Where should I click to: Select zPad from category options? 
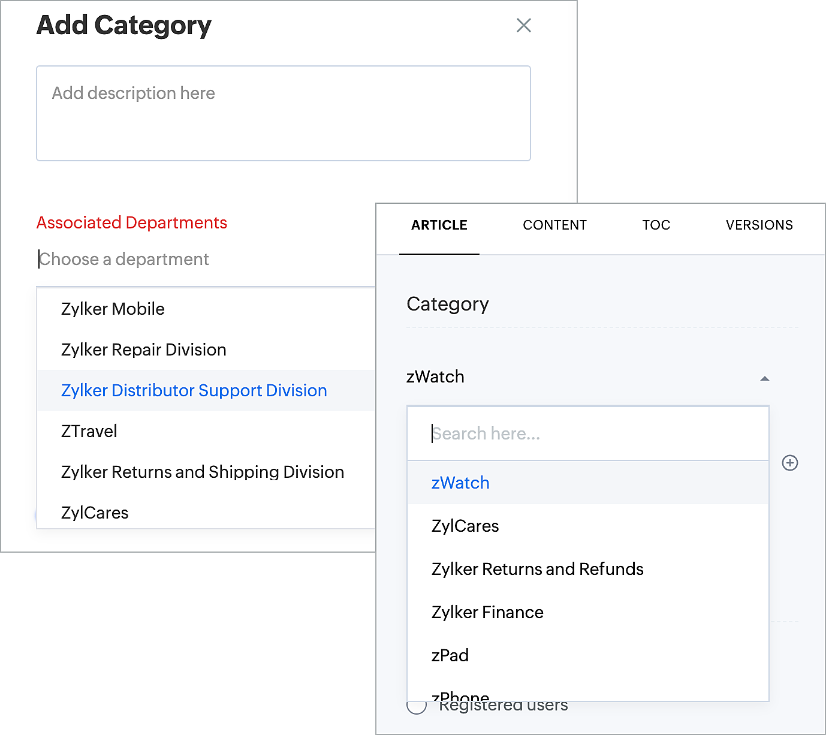(x=450, y=656)
